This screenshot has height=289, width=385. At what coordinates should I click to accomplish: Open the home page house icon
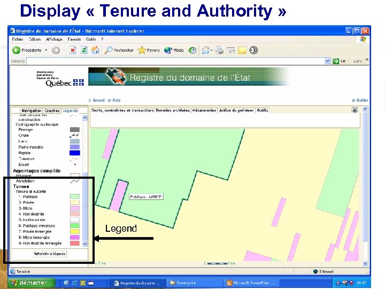tap(96, 50)
